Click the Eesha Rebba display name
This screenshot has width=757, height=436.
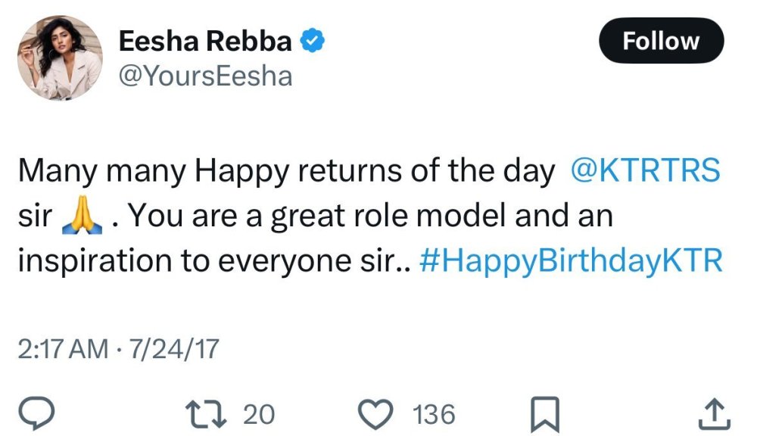[x=204, y=42]
